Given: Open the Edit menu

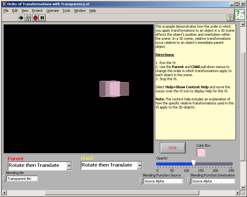Looking at the screenshot, I should click(15, 11).
